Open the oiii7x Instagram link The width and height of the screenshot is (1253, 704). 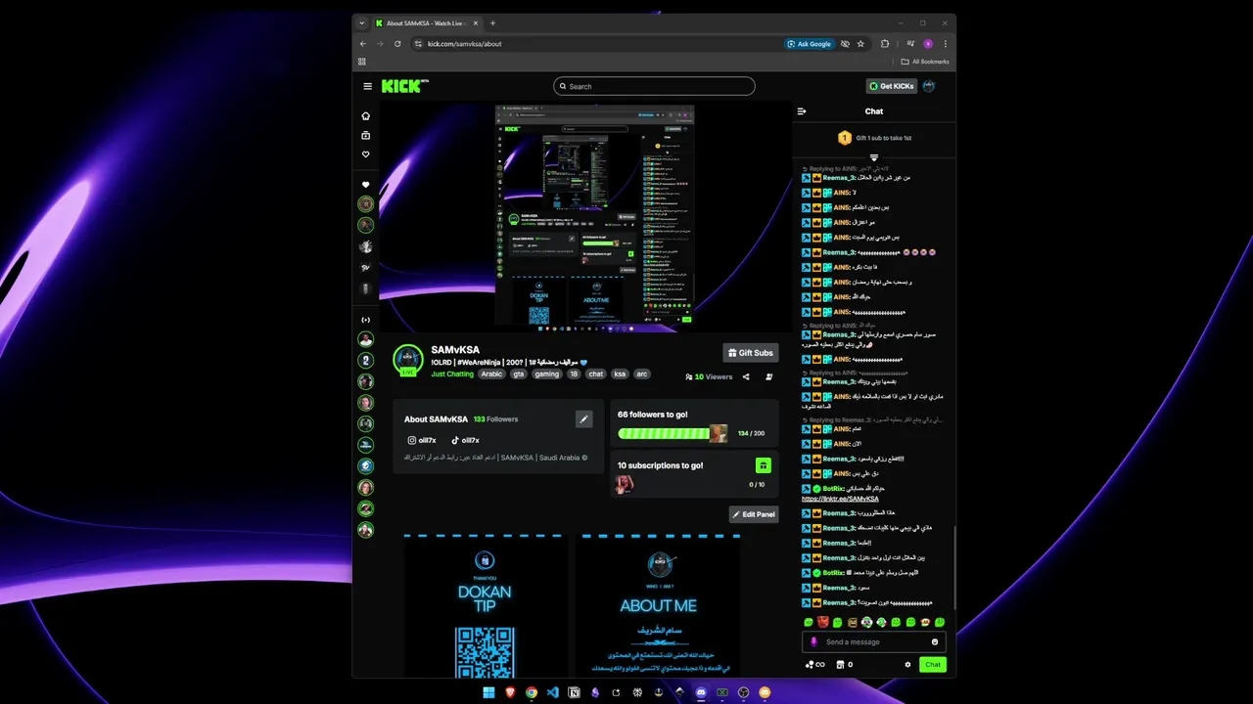click(x=422, y=440)
